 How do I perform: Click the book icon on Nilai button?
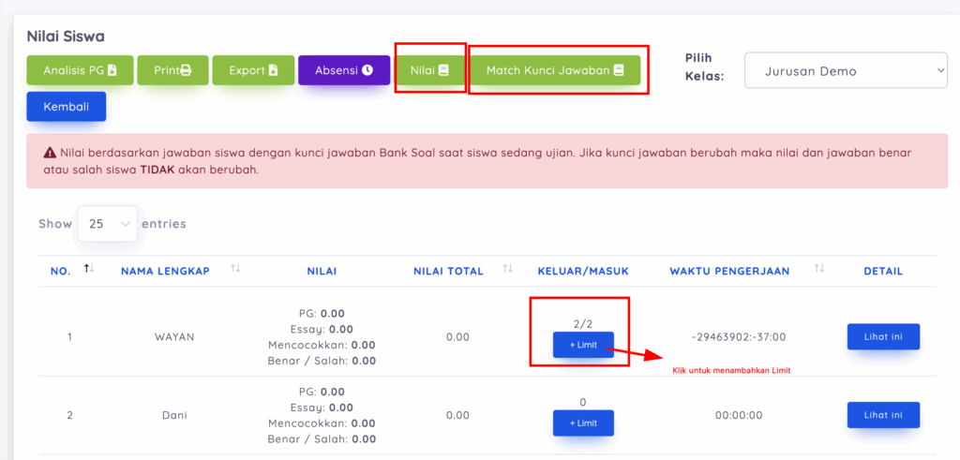(x=444, y=70)
